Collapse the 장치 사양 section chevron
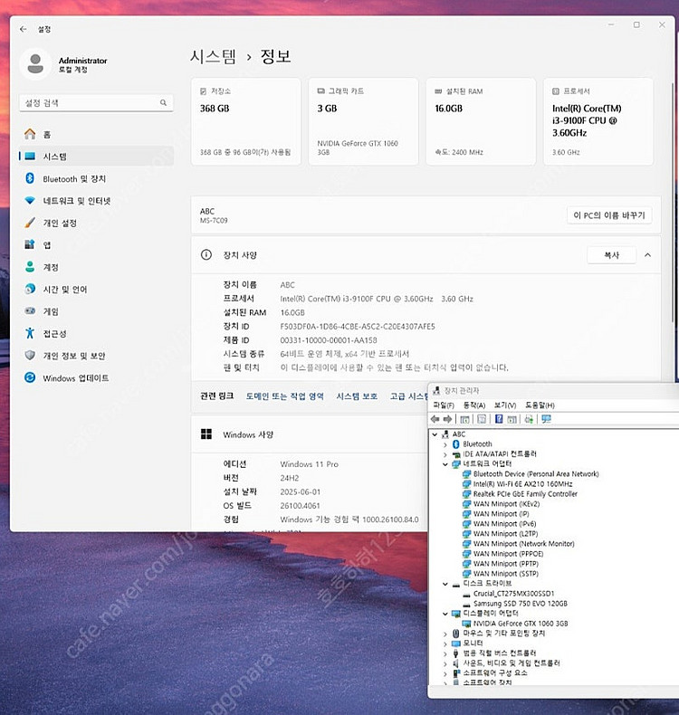The height and width of the screenshot is (715, 679). [647, 255]
